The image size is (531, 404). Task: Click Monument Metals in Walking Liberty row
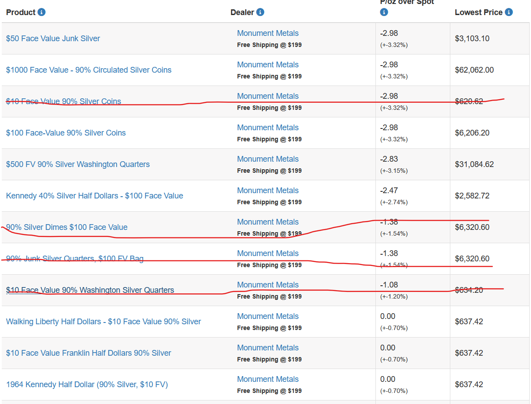tap(268, 316)
